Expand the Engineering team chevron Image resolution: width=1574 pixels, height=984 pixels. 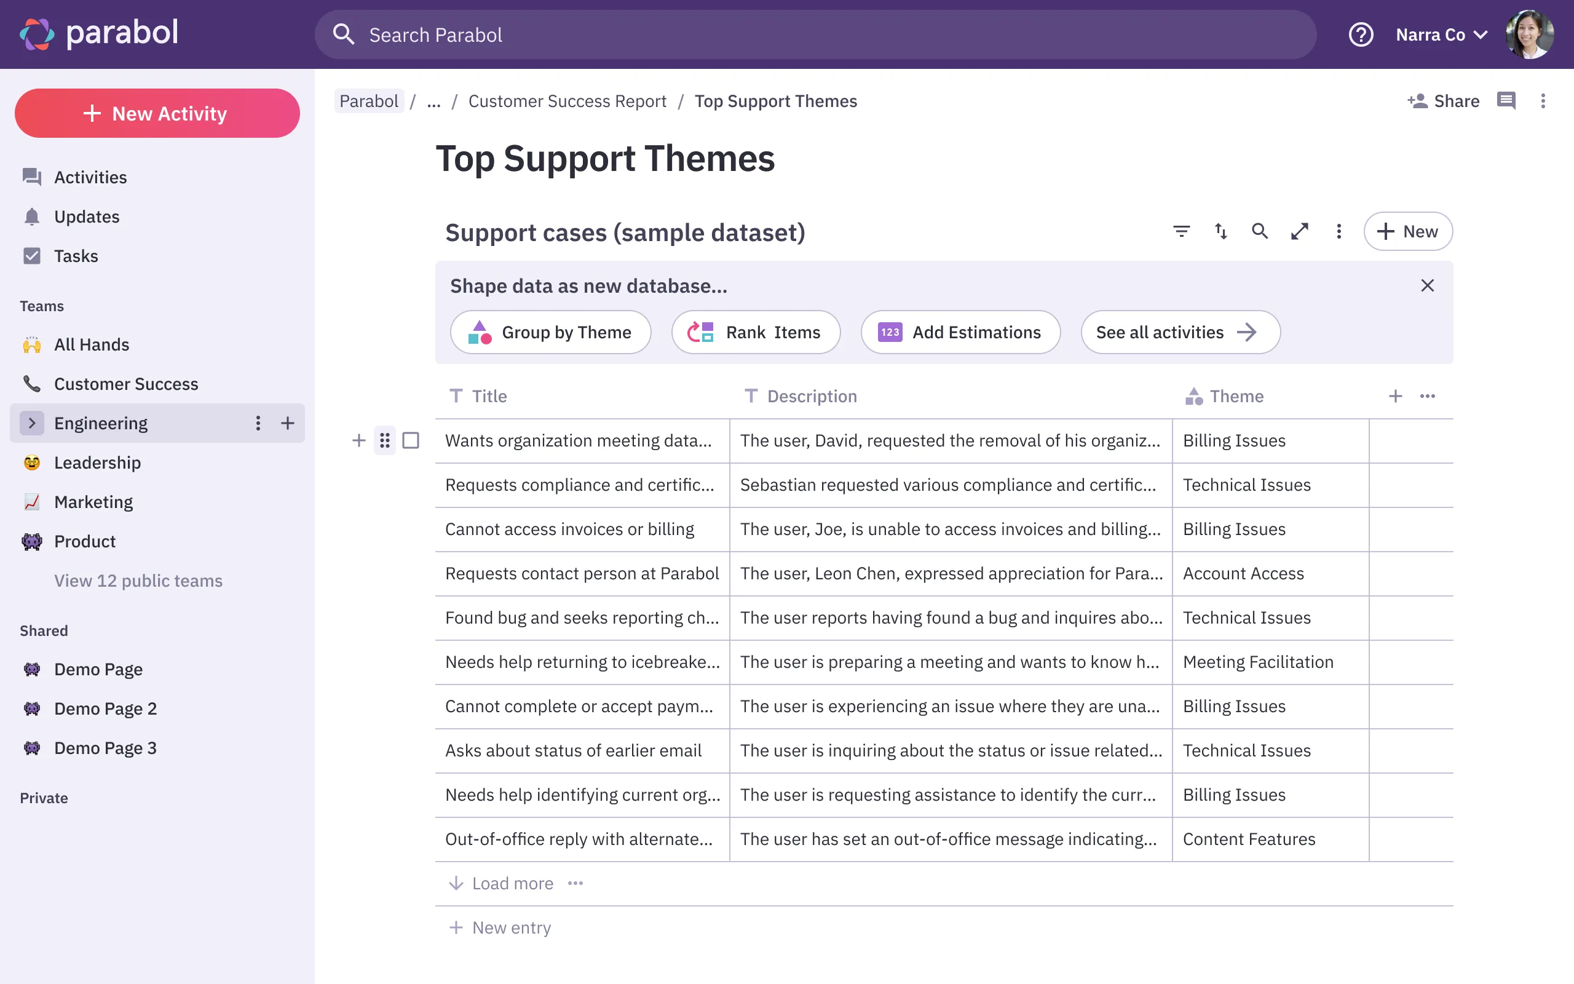(32, 423)
